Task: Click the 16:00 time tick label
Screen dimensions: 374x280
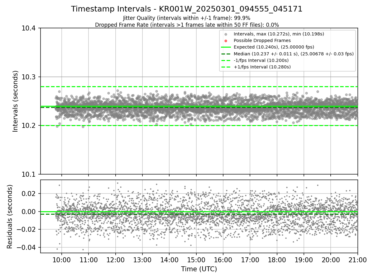Action: [223, 259]
